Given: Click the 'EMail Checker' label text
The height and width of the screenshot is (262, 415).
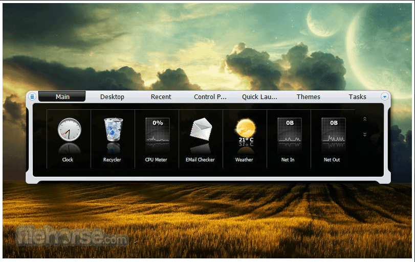Looking at the screenshot, I should [x=200, y=159].
